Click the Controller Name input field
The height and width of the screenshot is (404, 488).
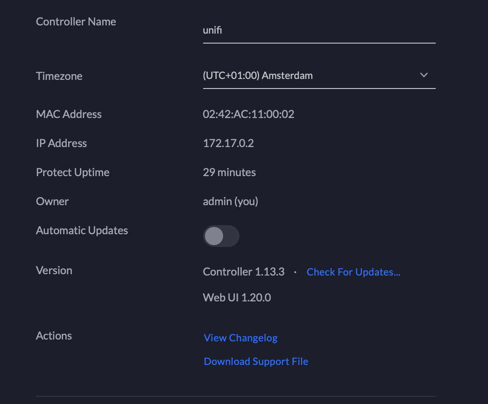319,30
